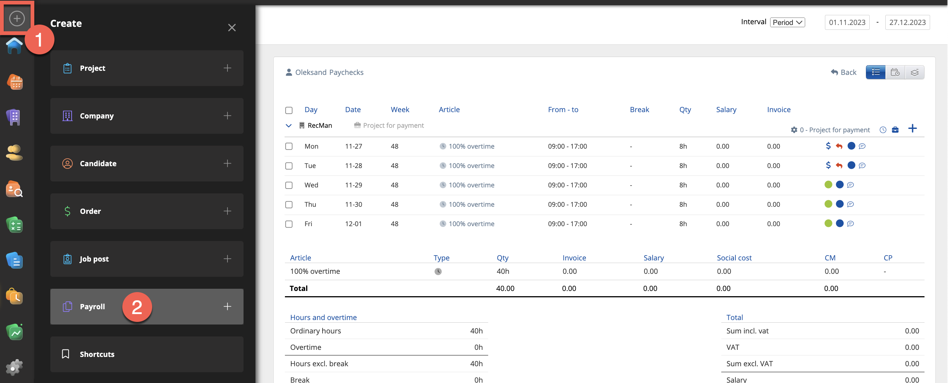
Task: Switch to list view icon
Action: tap(875, 72)
